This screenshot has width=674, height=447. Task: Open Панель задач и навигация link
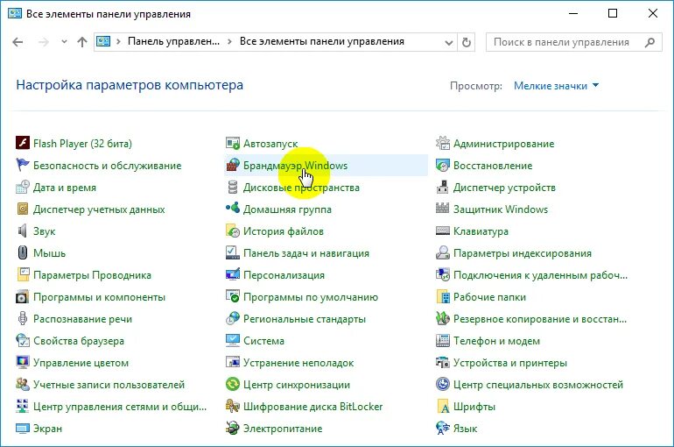(x=306, y=253)
